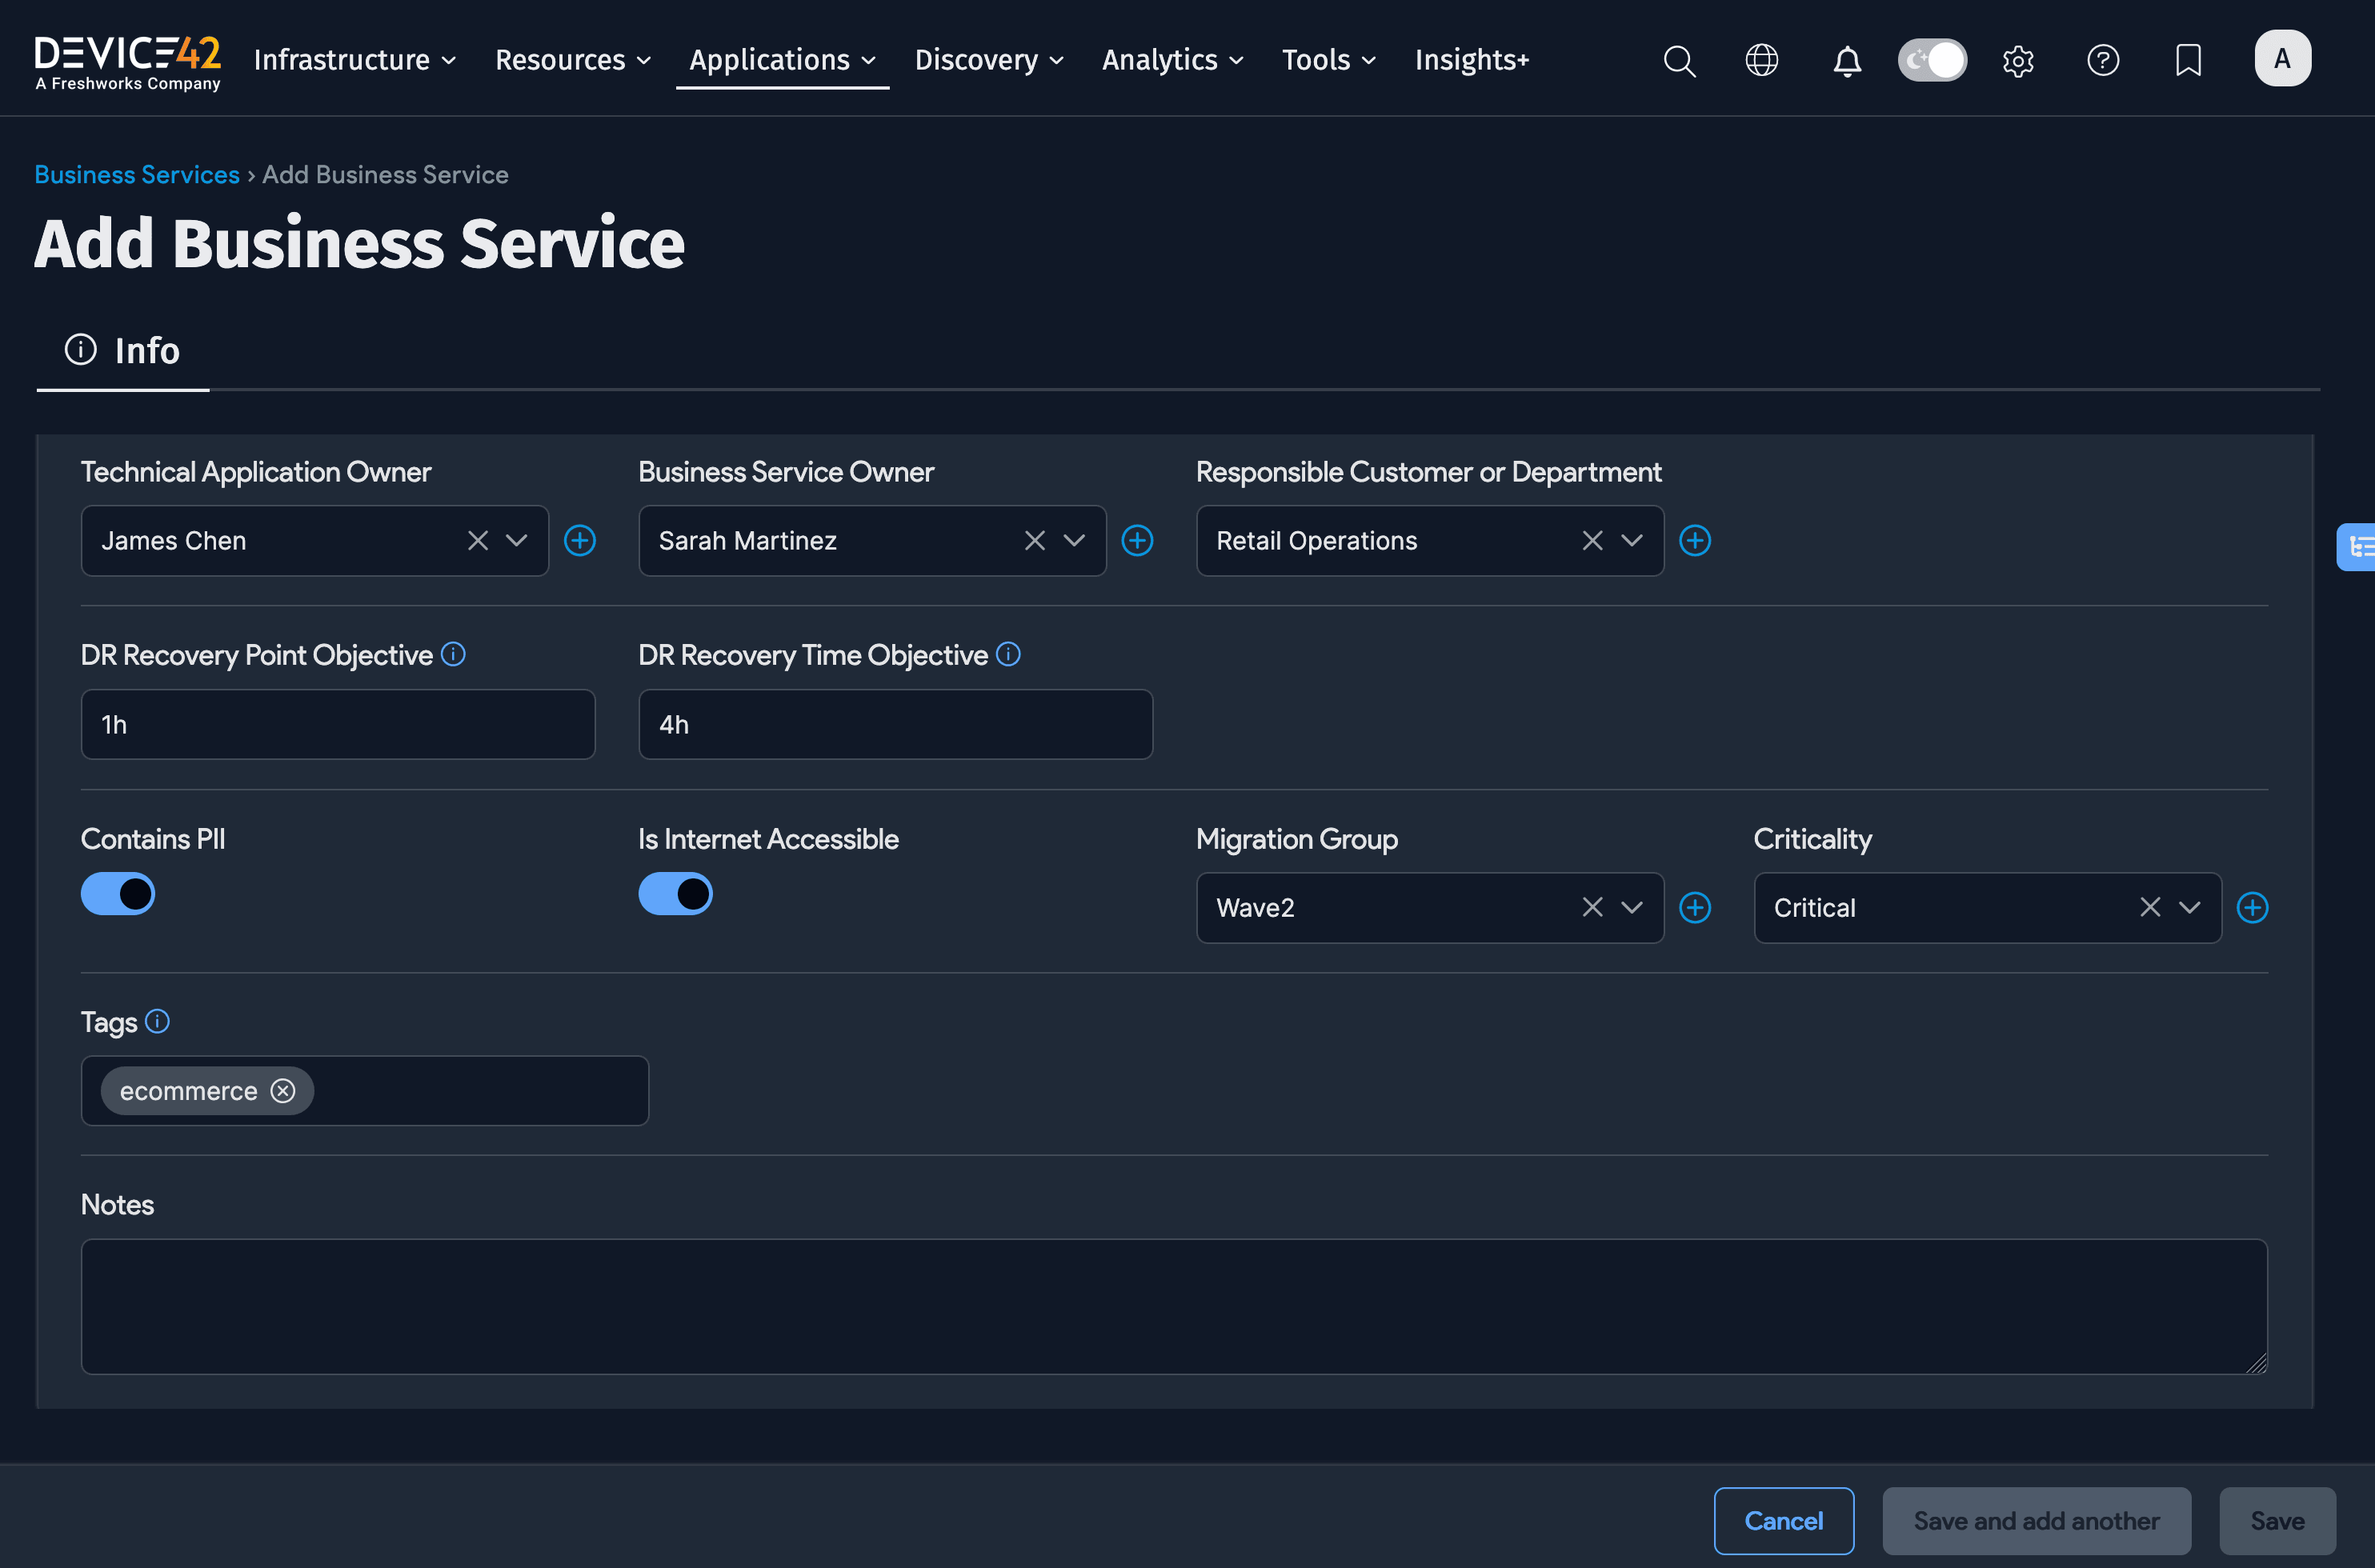Expand the Migration Group dropdown
The height and width of the screenshot is (1568, 2375).
click(1630, 907)
